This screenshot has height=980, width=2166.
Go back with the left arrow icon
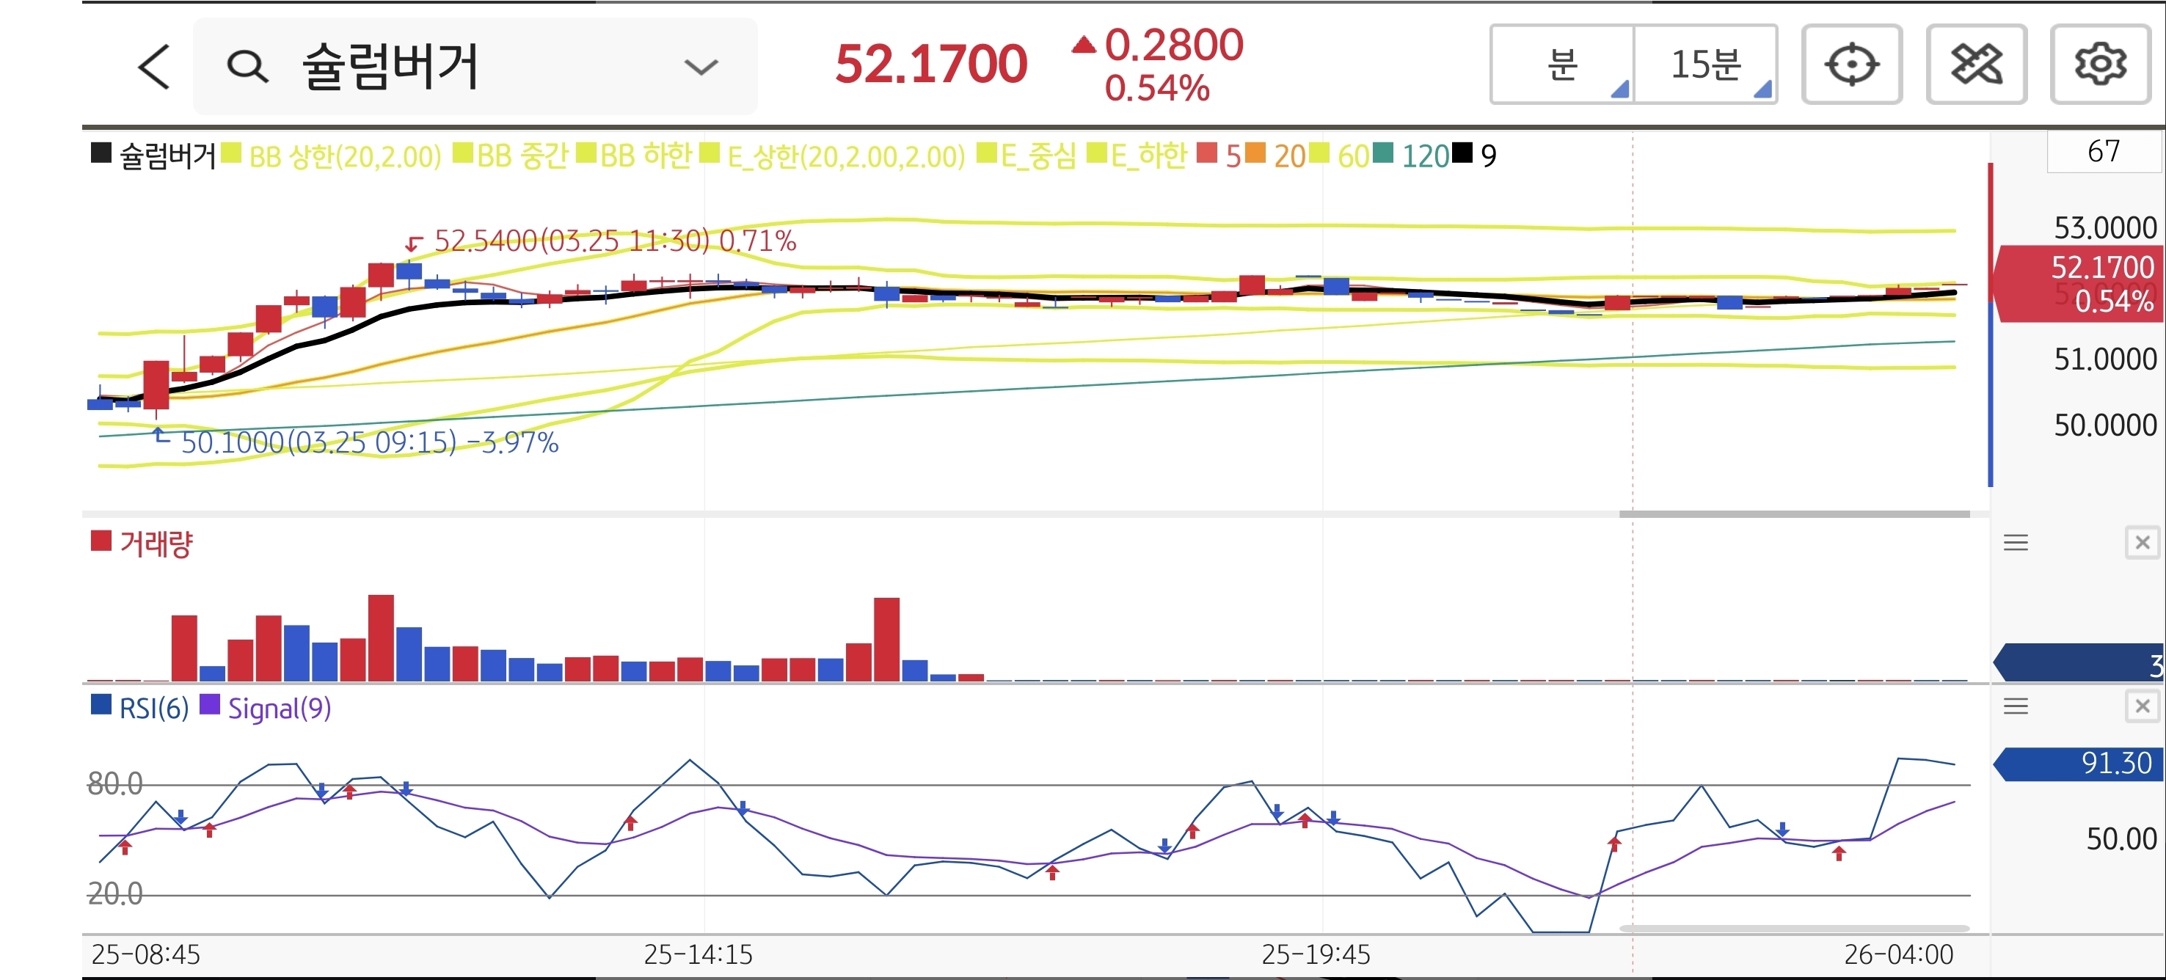click(x=154, y=67)
